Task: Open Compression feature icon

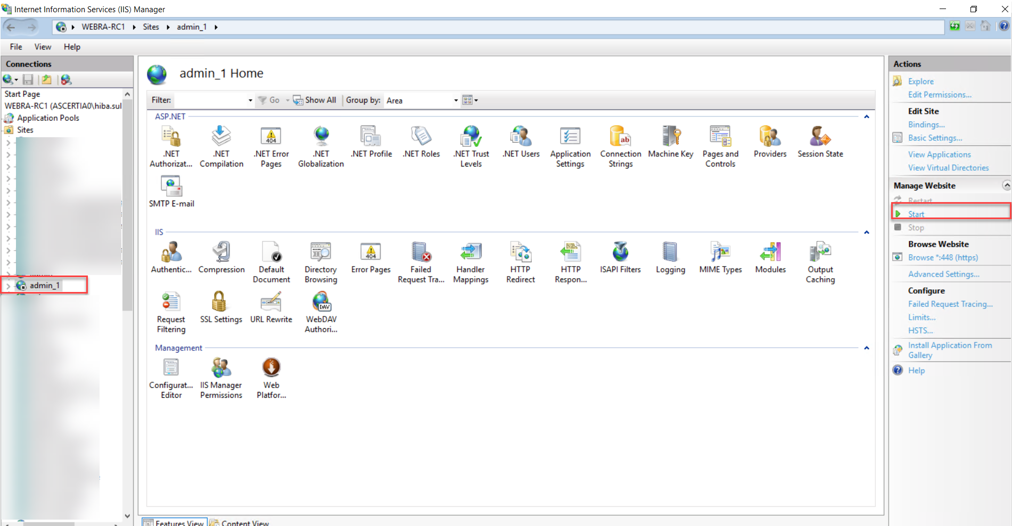Action: pyautogui.click(x=221, y=252)
